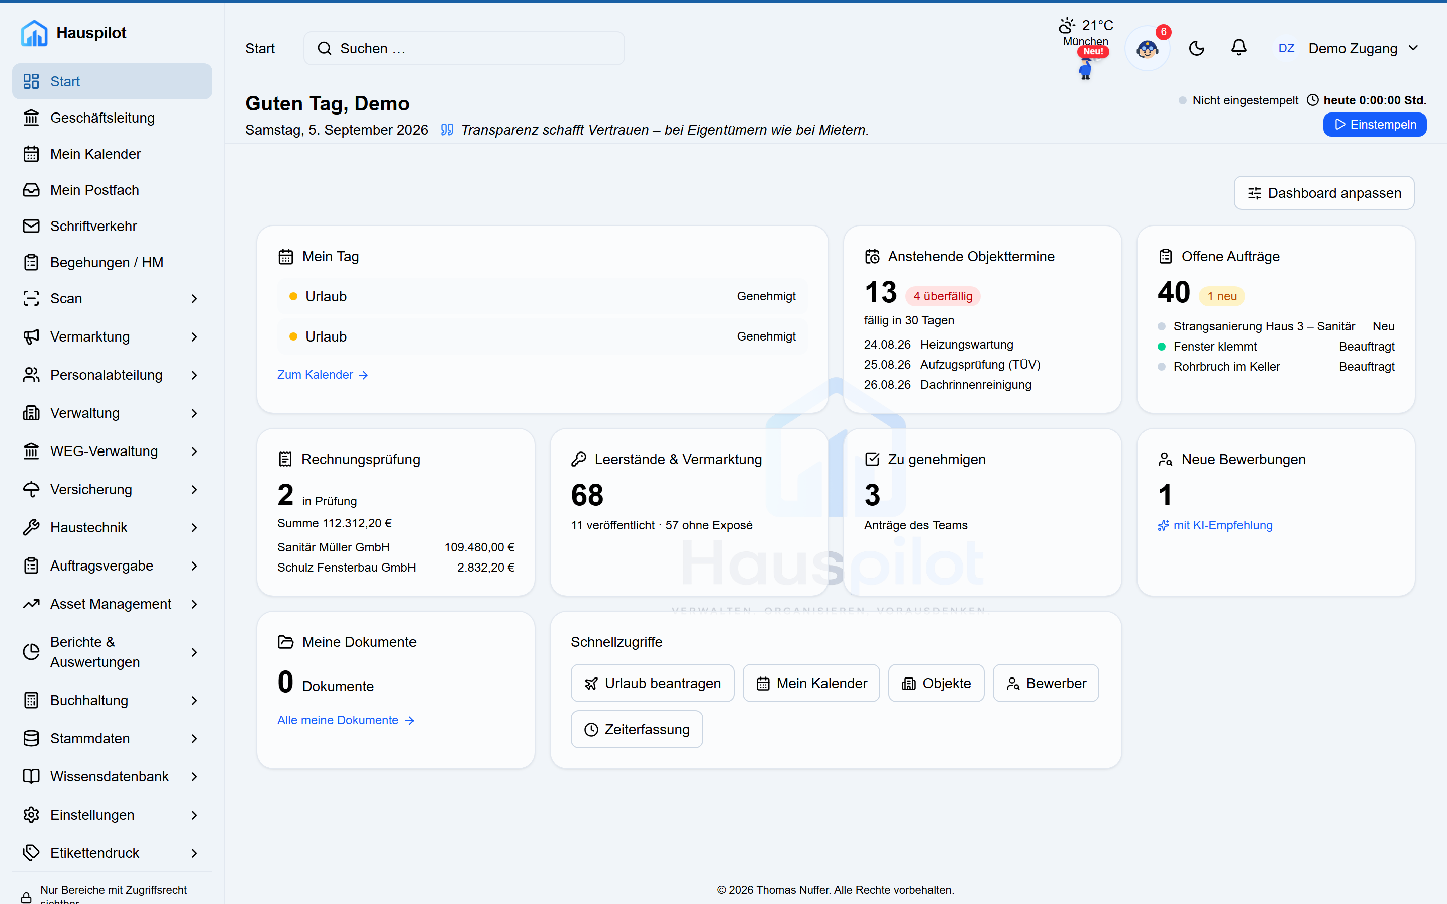Click the Einstellungen gear icon
This screenshot has width=1447, height=904.
click(31, 815)
